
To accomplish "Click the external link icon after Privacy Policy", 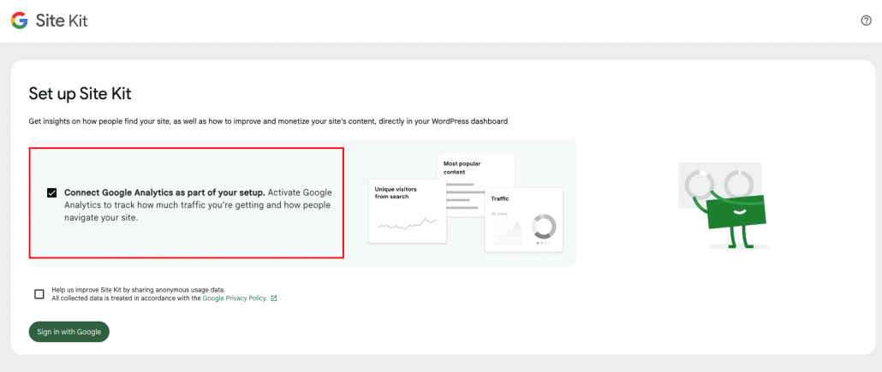I will pos(274,298).
